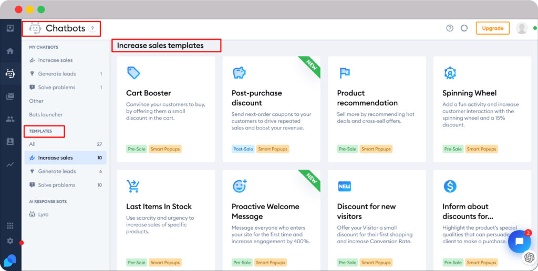Click the small question badge beside Chatbots
Image resolution: width=538 pixels, height=271 pixels.
click(92, 29)
